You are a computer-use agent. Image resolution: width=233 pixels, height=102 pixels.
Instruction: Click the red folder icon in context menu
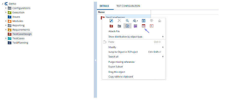[x=111, y=26]
